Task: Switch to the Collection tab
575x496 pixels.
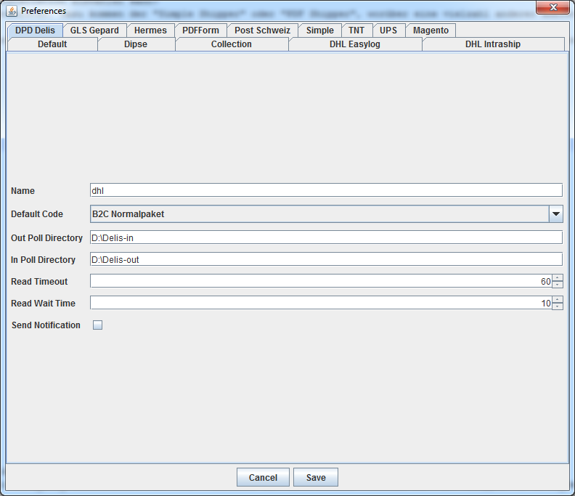Action: coord(232,44)
